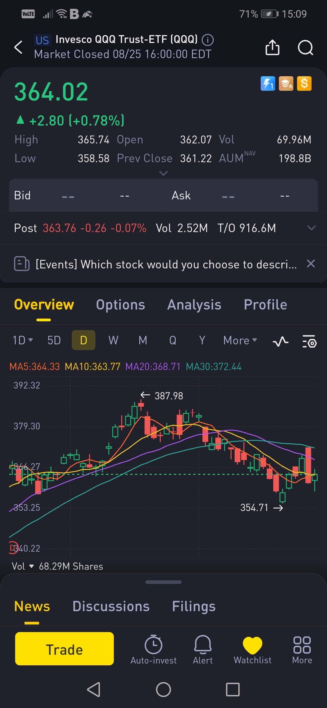Viewport: 327px width, 708px height.
Task: Tap the 387.98 chart high label
Action: (x=169, y=395)
